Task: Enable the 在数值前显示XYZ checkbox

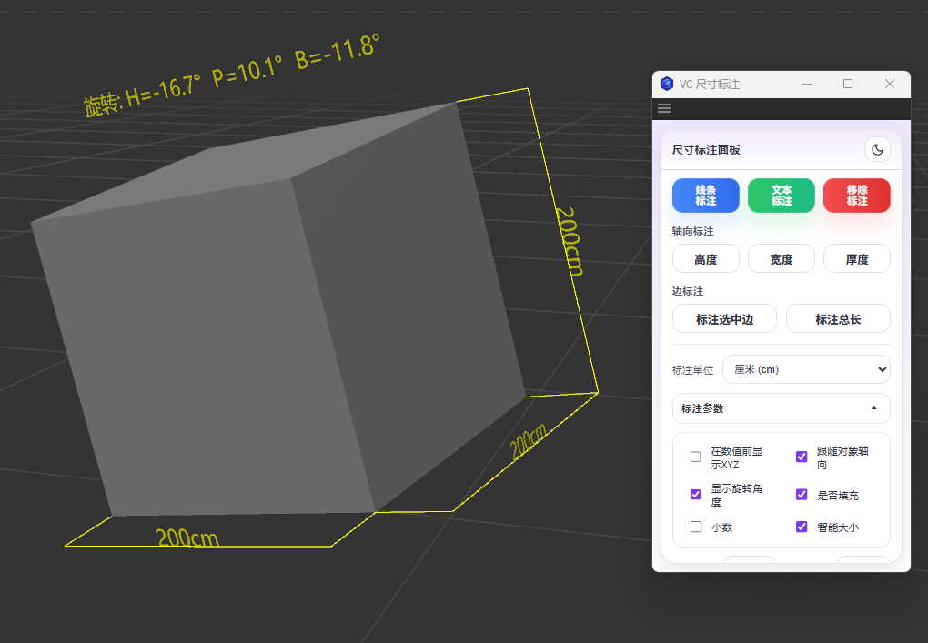Action: coord(696,457)
